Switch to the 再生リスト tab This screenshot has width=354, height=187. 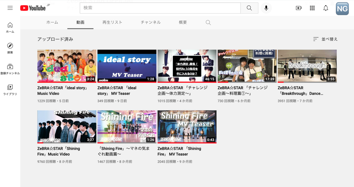(x=112, y=22)
